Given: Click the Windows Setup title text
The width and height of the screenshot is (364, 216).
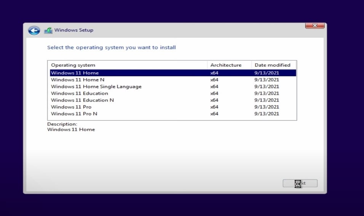Looking at the screenshot, I should pos(73,30).
